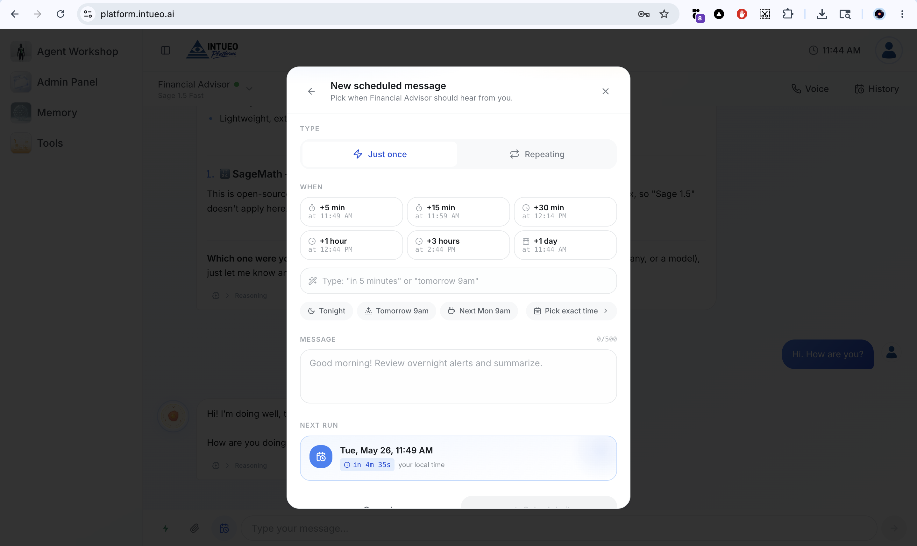The image size is (917, 546).
Task: Click the red shield extension icon
Action: pyautogui.click(x=742, y=14)
